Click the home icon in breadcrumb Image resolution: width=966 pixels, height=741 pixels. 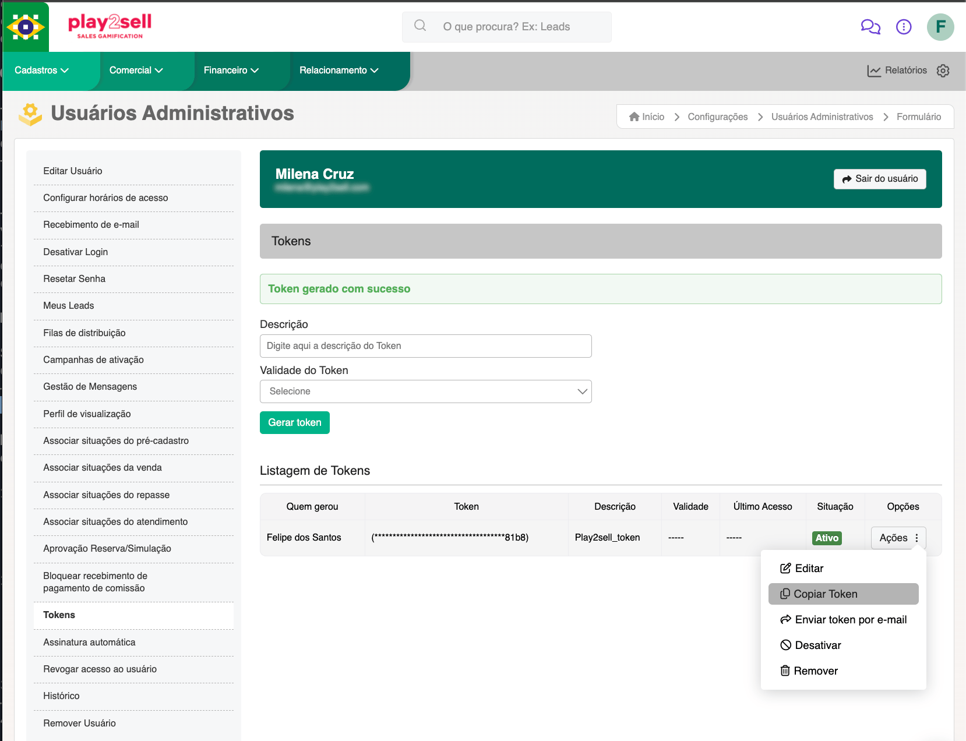(x=634, y=117)
